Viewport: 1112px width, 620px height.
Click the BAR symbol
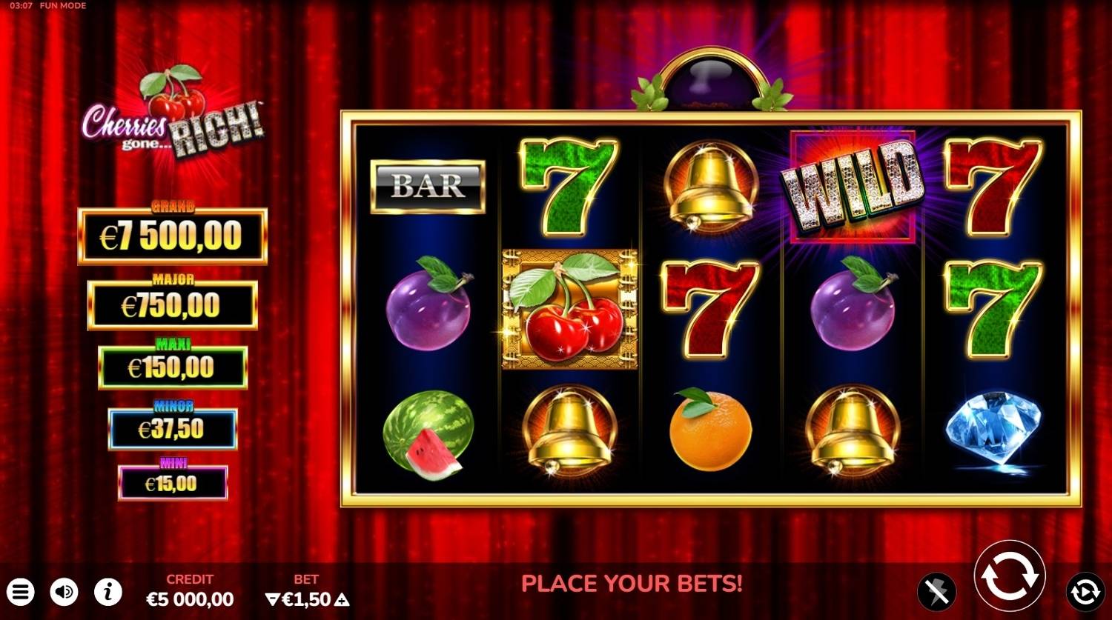pyautogui.click(x=428, y=187)
